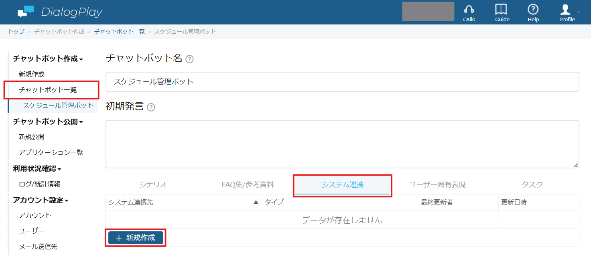
Task: Collapse the アカウント設定 menu section
Action: [41, 200]
